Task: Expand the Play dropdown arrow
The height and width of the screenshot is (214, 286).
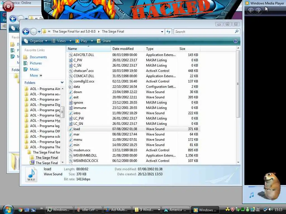Action: click(92, 41)
